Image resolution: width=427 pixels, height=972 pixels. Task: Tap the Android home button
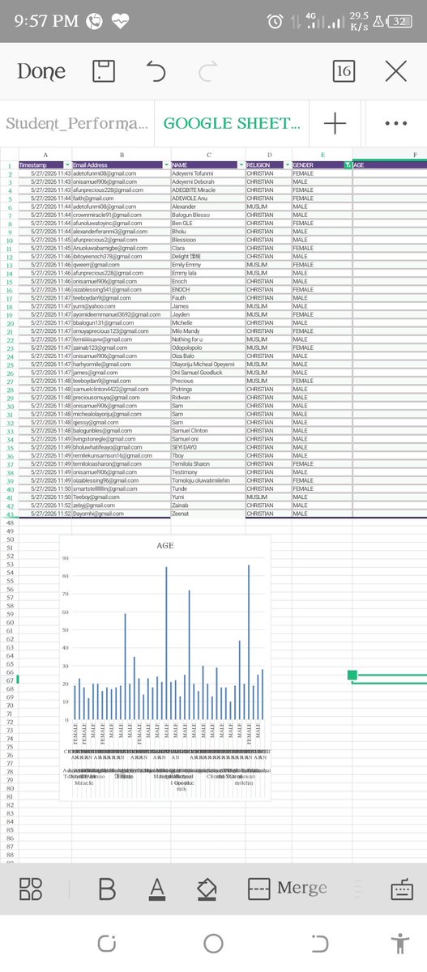pos(213,944)
